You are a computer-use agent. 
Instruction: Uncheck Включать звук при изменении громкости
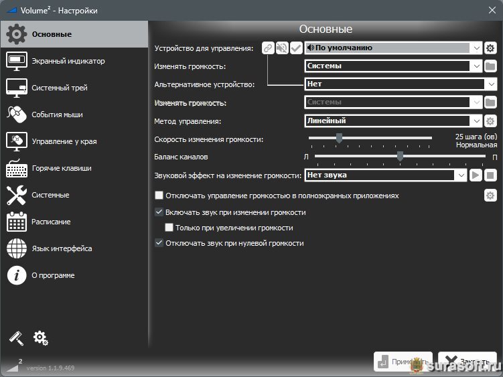point(159,212)
